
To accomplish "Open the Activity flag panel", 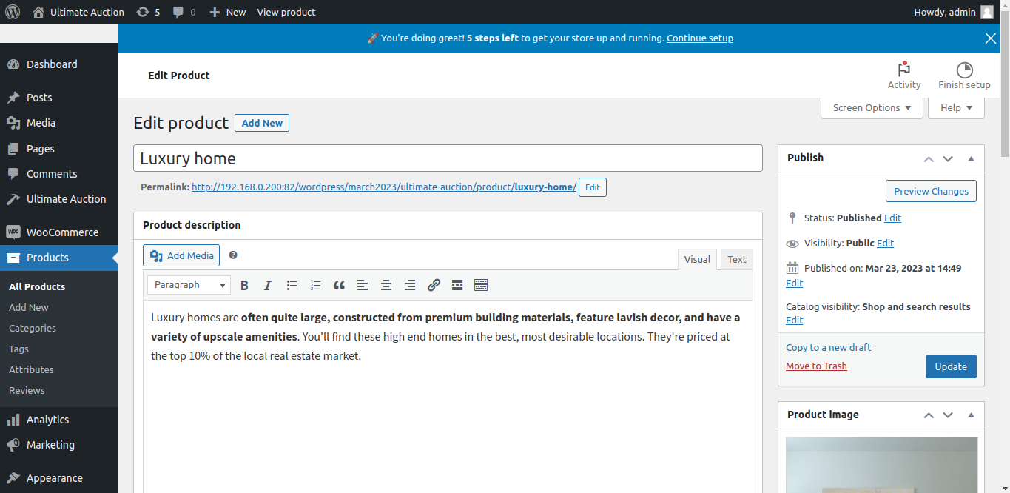I will (x=904, y=76).
